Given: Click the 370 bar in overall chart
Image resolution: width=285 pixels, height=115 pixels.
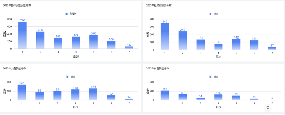Looking at the screenshot, I should [x=93, y=42].
